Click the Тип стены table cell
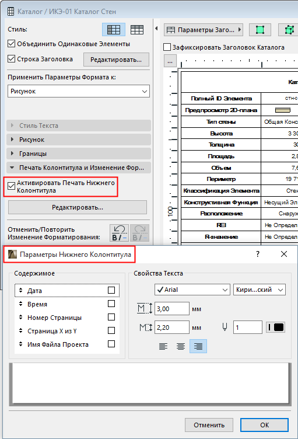298x439 pixels. point(221,122)
